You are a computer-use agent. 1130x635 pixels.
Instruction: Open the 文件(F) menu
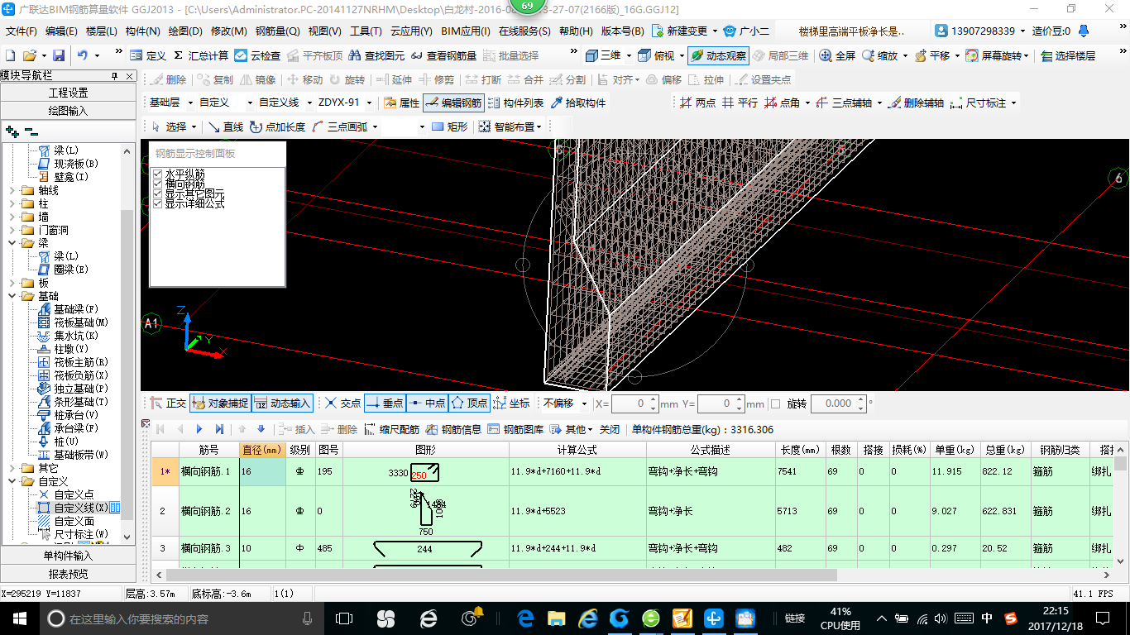click(x=22, y=31)
